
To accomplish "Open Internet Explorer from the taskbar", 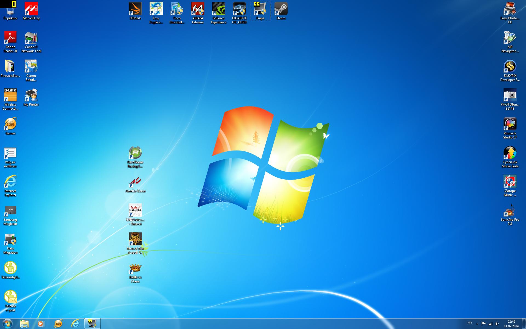I will point(75,324).
